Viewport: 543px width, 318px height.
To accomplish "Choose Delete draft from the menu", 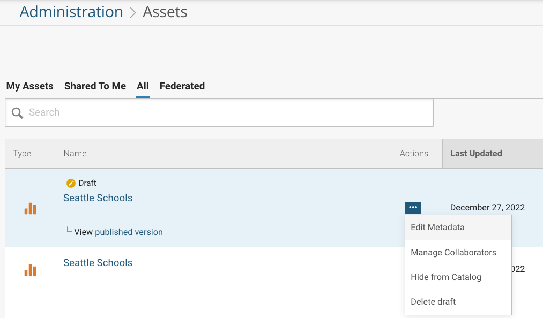I will pyautogui.click(x=458, y=302).
